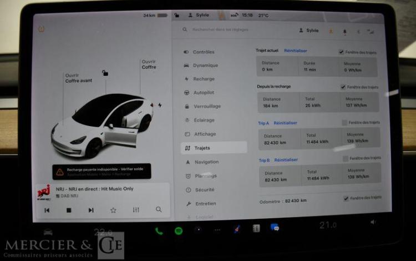Tap the Odomètre 82 430 km reading
Viewport: 416px width, 261px height.
[x=283, y=201]
